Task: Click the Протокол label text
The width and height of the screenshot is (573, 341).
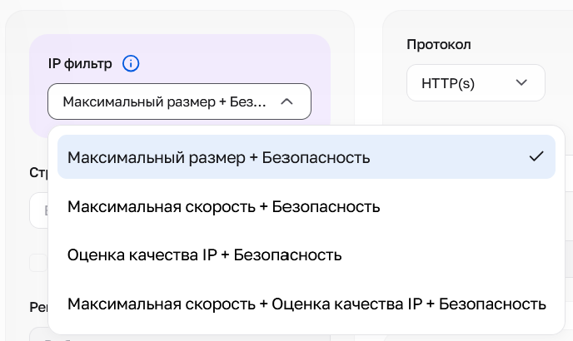Action: (x=439, y=45)
